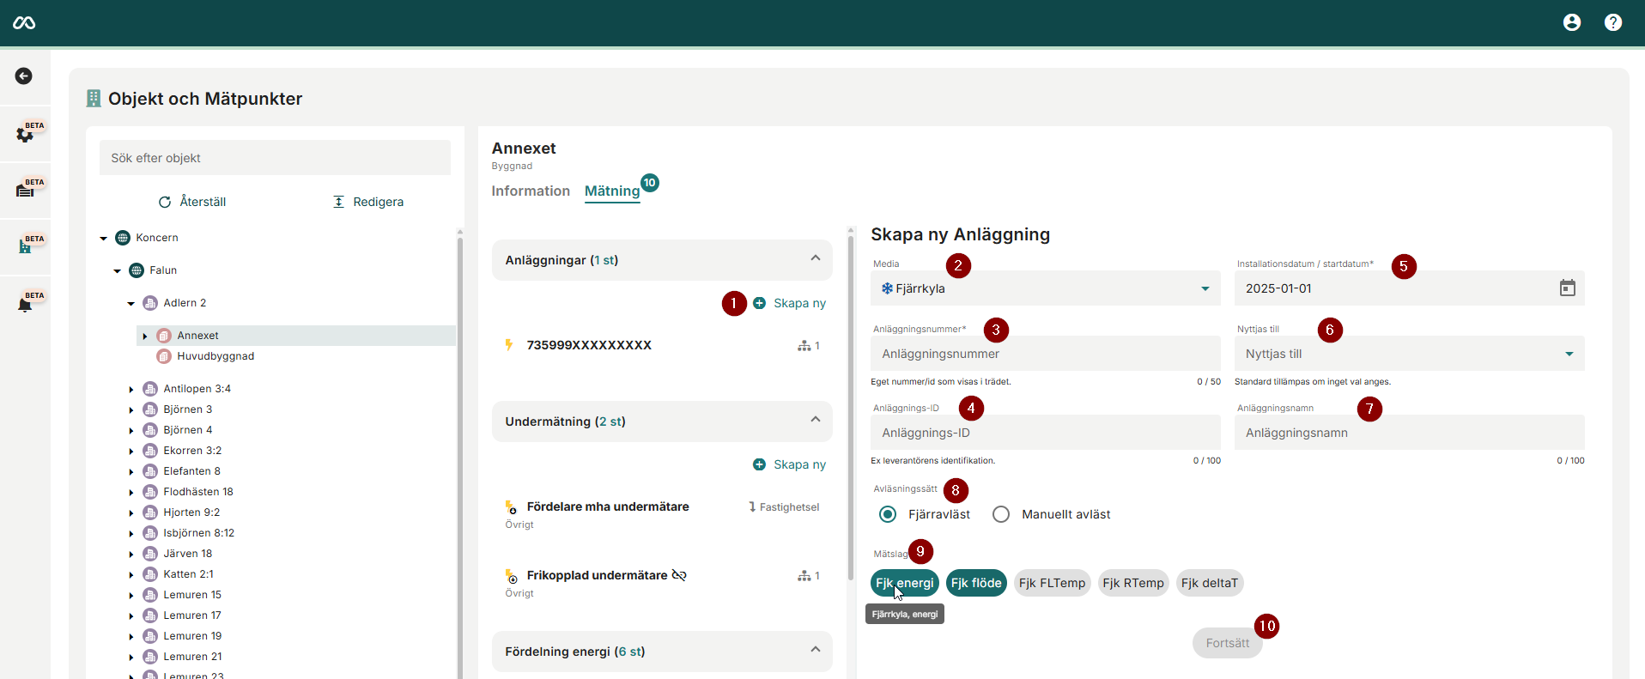
Task: Open the Nyttjas till dropdown
Action: (1408, 354)
